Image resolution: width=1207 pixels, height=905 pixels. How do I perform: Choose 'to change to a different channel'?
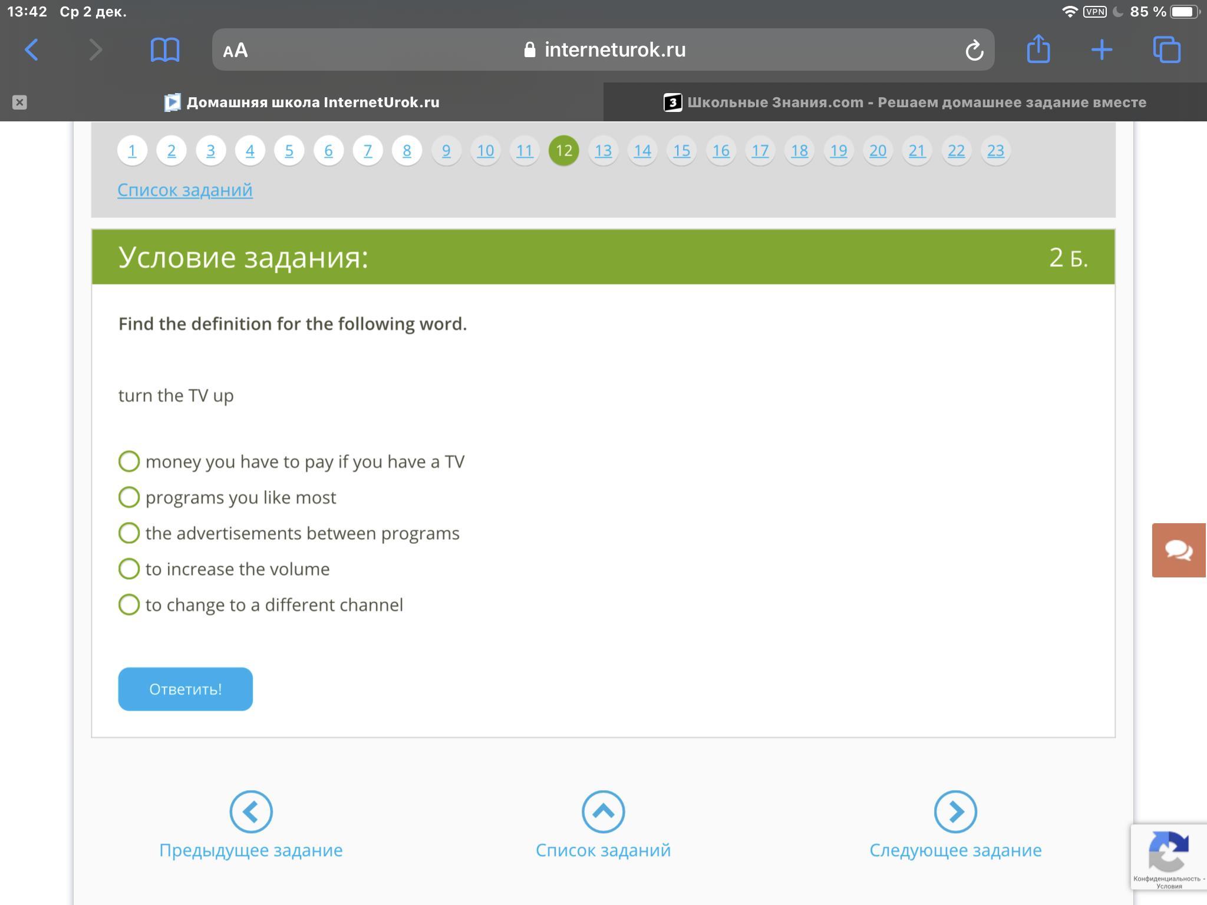[x=129, y=605]
